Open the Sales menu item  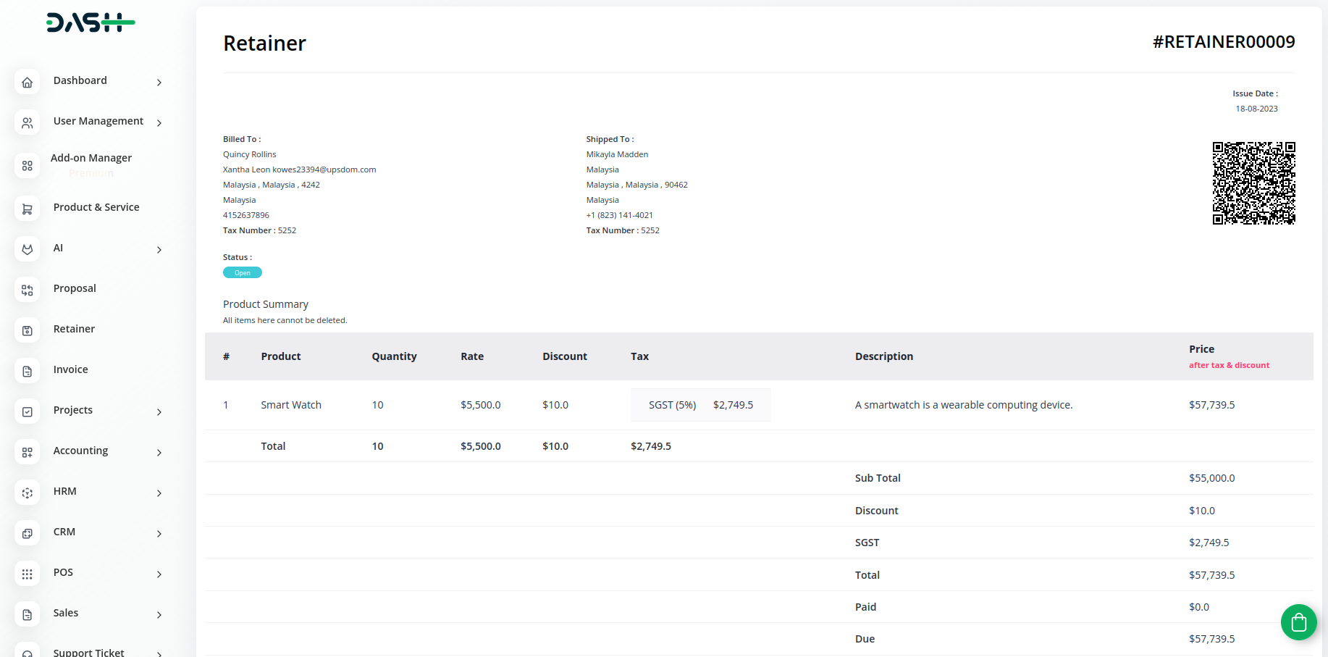pyautogui.click(x=66, y=613)
